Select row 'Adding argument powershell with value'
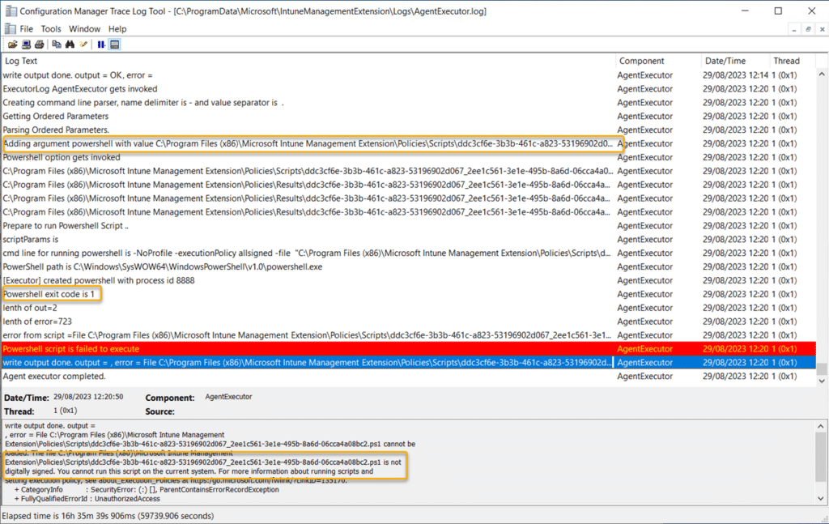Viewport: 829px width, 524px height. (x=409, y=144)
